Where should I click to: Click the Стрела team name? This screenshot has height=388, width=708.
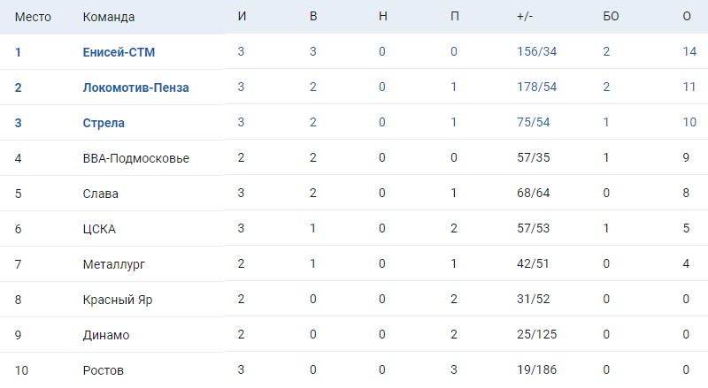click(x=104, y=123)
